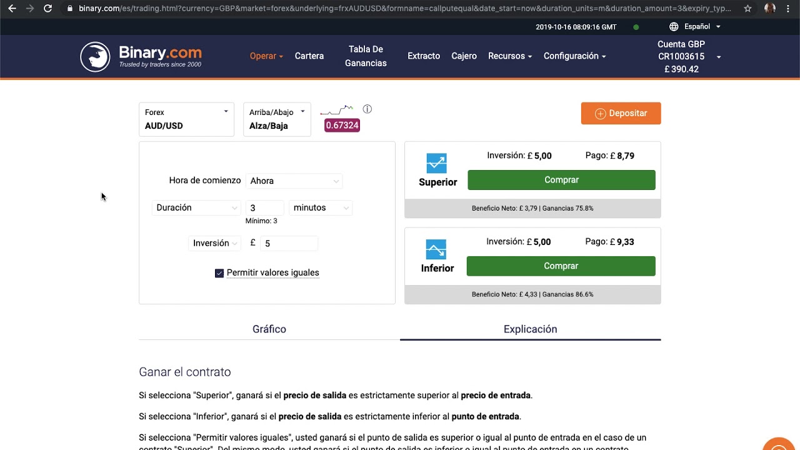Image resolution: width=800 pixels, height=450 pixels.
Task: Click the Inferior falling-arrow contract icon
Action: (x=436, y=249)
